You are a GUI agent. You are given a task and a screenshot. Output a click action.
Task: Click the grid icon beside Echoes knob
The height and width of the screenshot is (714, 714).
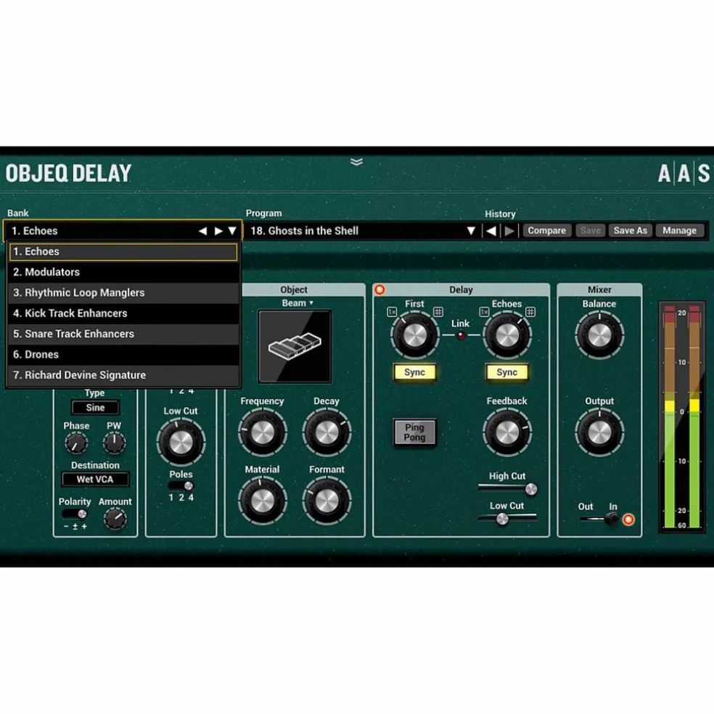click(x=530, y=312)
